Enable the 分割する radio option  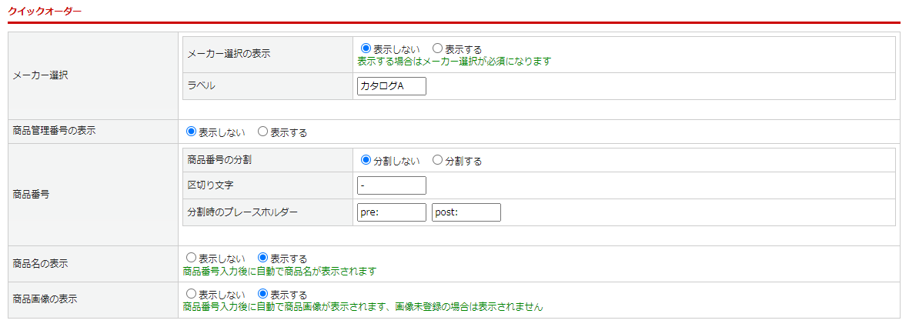pyautogui.click(x=438, y=160)
